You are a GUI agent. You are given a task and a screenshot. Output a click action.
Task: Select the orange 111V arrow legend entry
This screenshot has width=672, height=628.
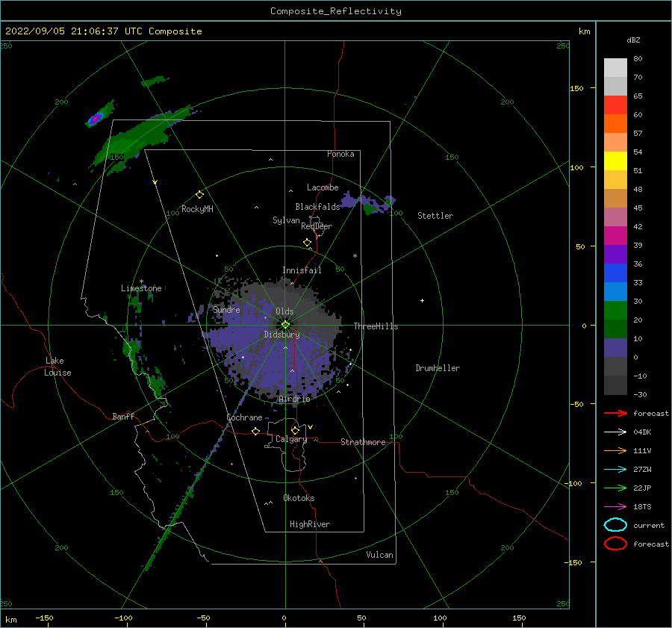[615, 450]
